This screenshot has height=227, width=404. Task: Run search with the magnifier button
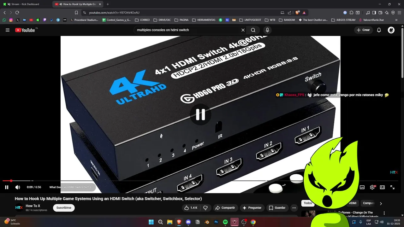pos(253,30)
